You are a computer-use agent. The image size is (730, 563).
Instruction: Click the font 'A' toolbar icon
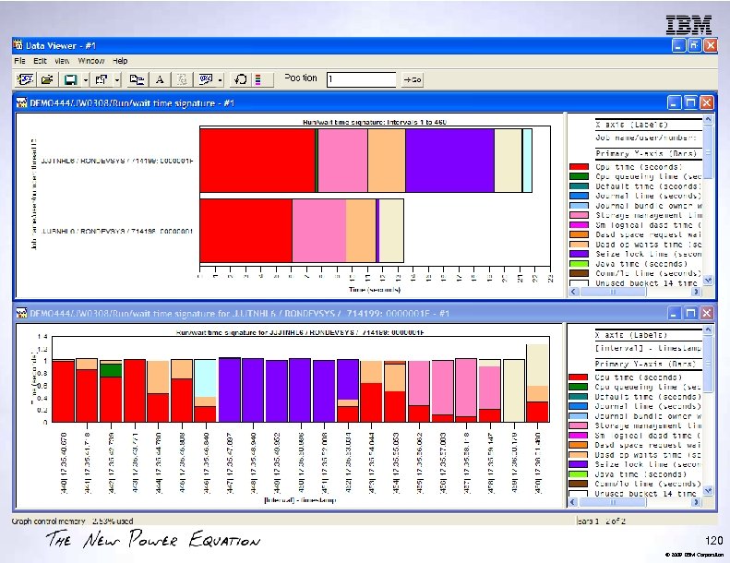point(160,79)
